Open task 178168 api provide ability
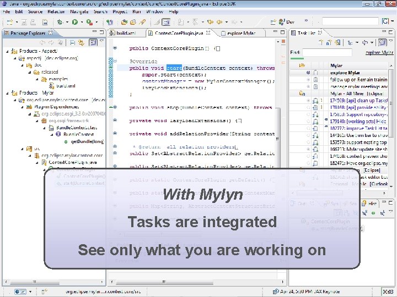The image size is (397, 297). tap(358, 108)
